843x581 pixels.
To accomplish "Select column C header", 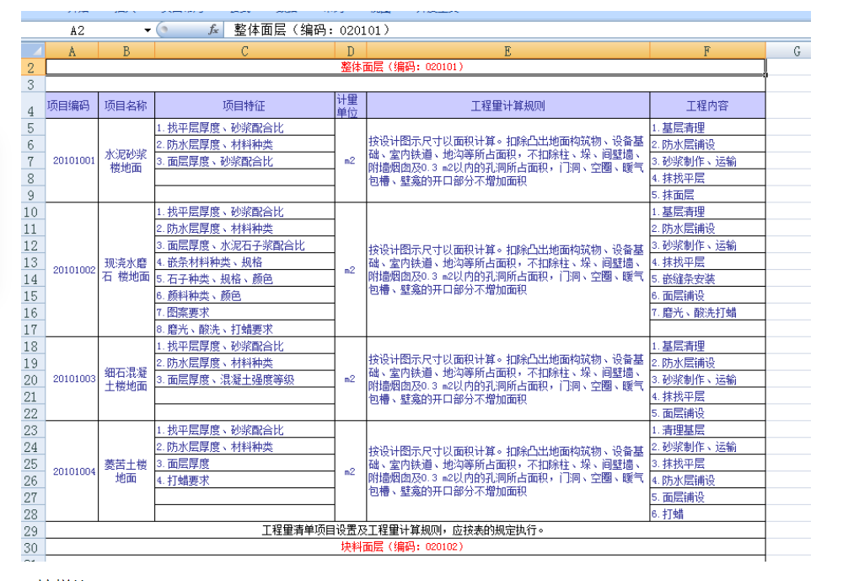I will click(244, 51).
